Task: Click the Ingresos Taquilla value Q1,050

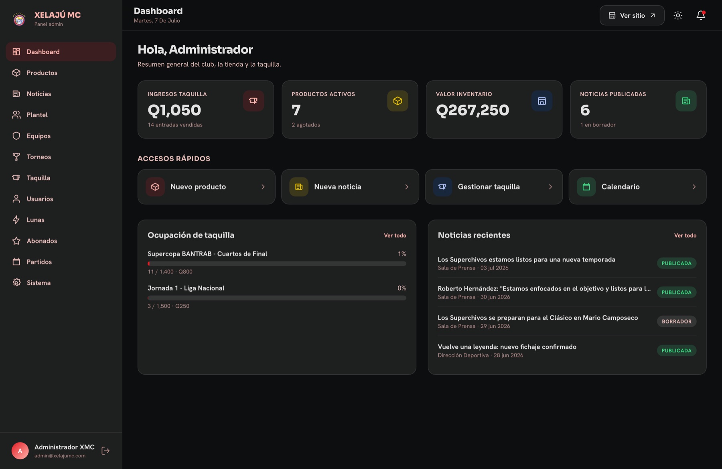Action: pos(174,110)
